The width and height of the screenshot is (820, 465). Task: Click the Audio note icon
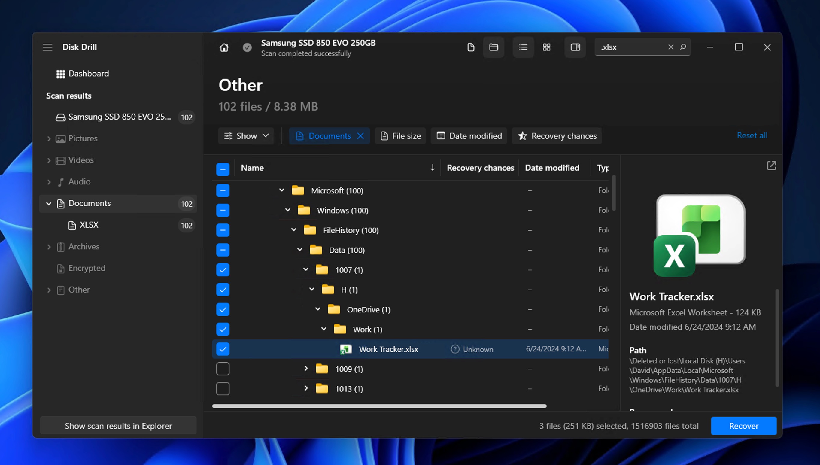pos(61,182)
